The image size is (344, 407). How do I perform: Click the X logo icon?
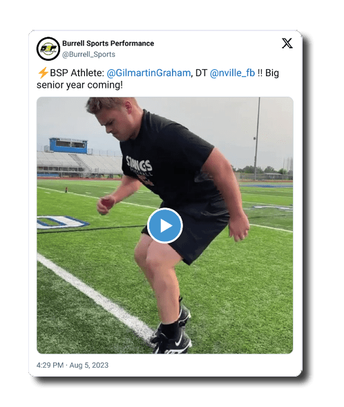287,44
